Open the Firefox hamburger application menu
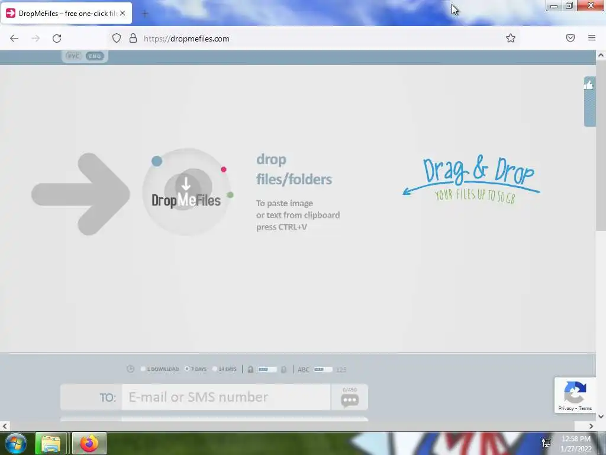Image resolution: width=606 pixels, height=455 pixels. point(591,38)
